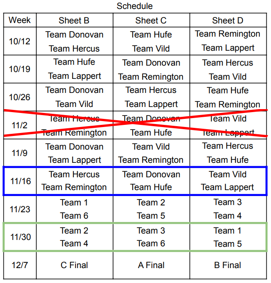This screenshot has height=283, width=271.
Task: Click the Sheet B column header
Action: [74, 20]
